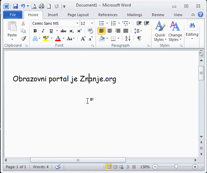Toggle Align Text Left button
The image size is (207, 173).
point(101,31)
